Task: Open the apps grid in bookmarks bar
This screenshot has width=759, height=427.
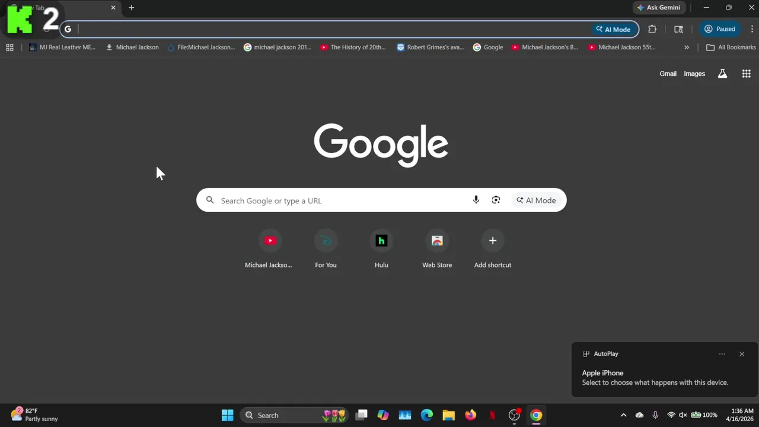Action: [9, 47]
